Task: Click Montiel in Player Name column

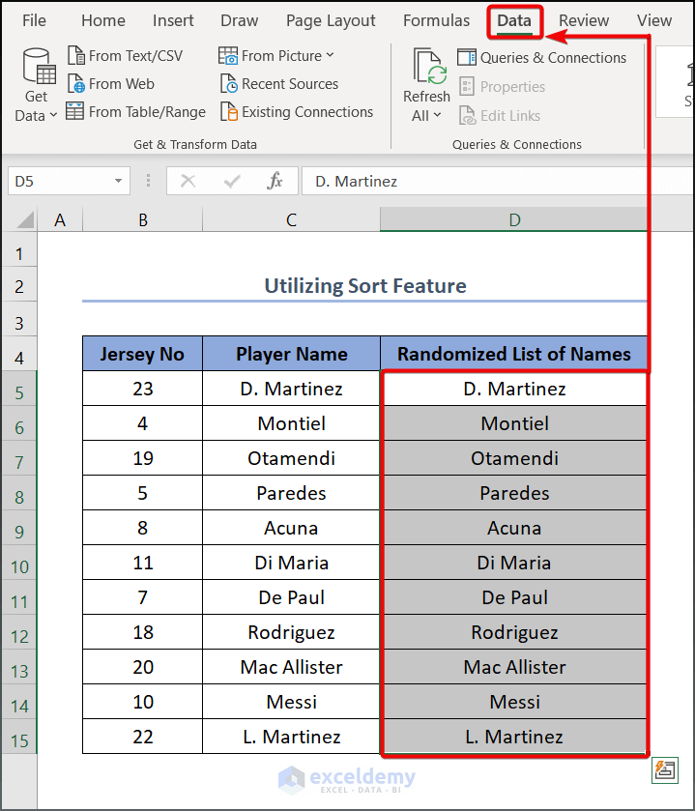Action: (291, 423)
